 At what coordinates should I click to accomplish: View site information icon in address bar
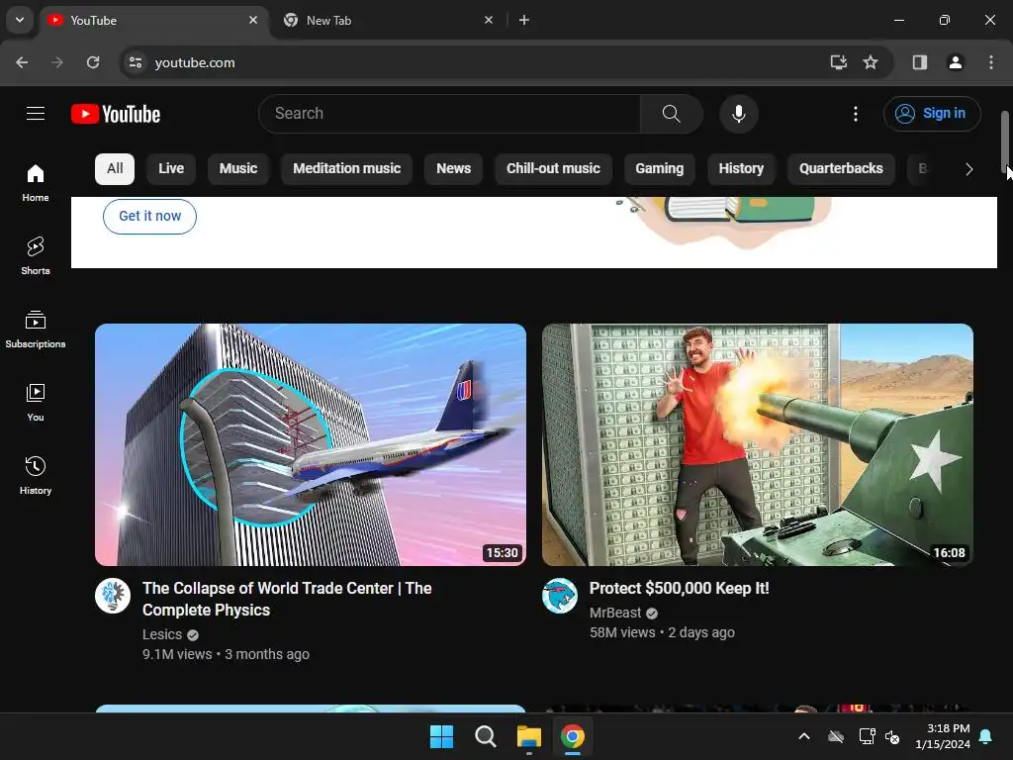(x=136, y=62)
